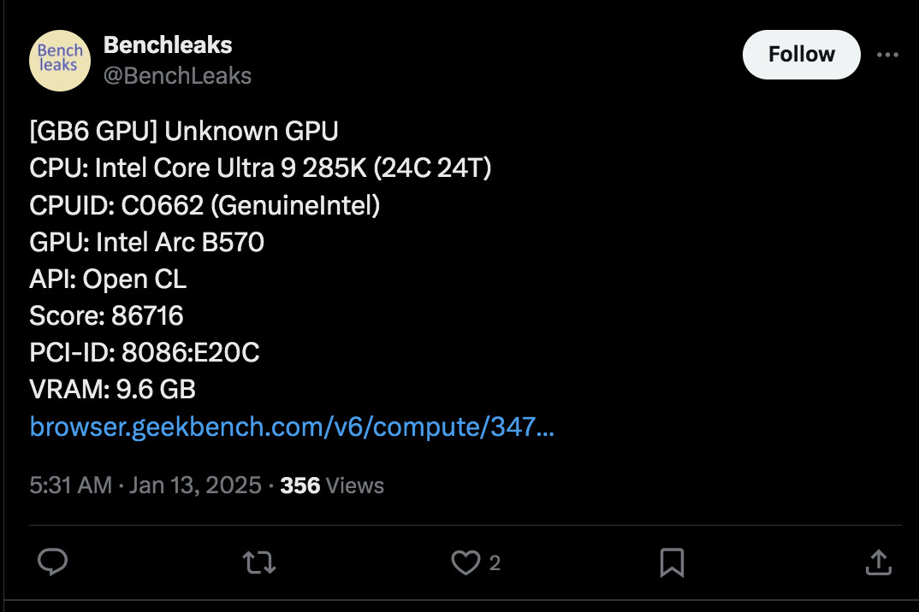Open the three-dot more options menu

click(887, 55)
